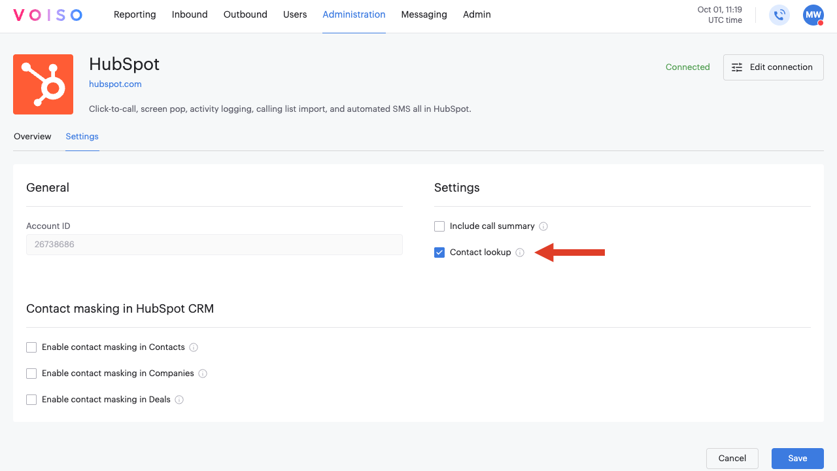Open the hubspot.com link

(x=115, y=84)
